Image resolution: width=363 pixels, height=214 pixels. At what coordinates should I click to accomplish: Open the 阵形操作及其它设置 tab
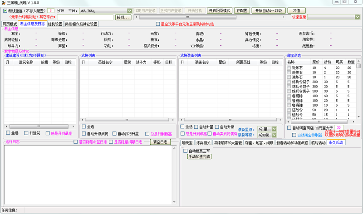pyautogui.click(x=81, y=24)
